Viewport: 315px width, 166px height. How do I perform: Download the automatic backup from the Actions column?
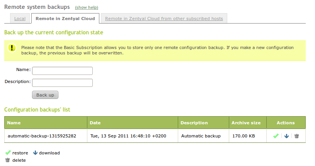(x=286, y=136)
